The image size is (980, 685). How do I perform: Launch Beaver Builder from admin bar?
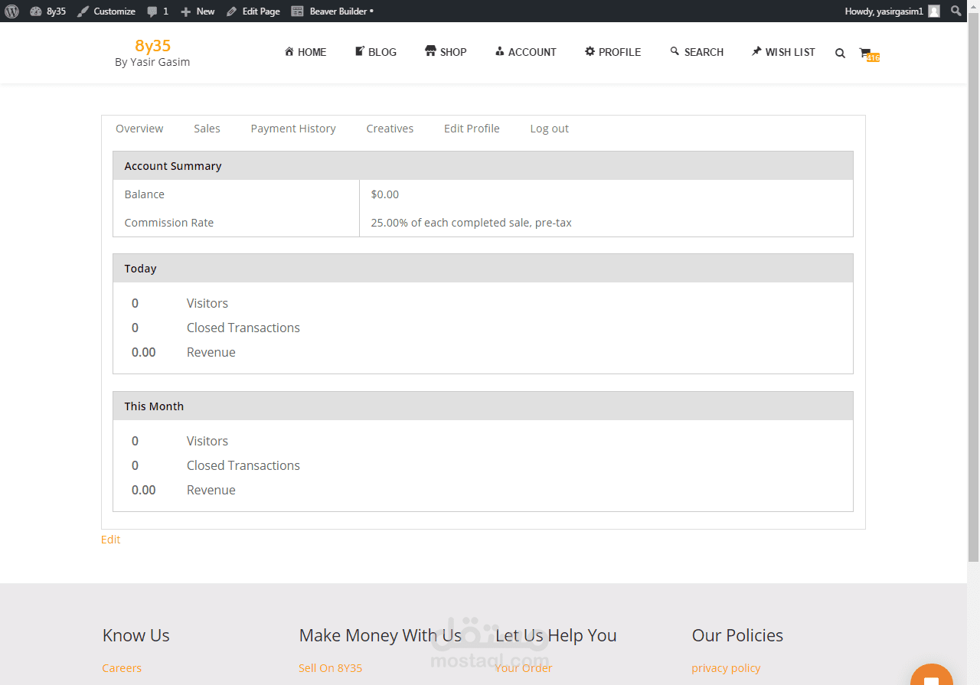[x=332, y=11]
